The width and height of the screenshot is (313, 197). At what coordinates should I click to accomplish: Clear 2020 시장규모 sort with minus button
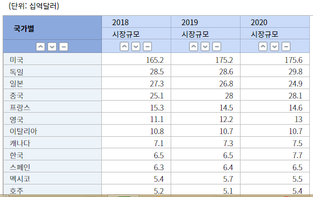(286, 47)
